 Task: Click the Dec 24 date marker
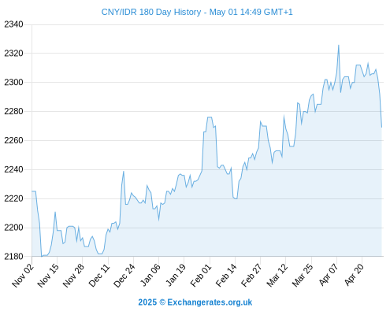pyautogui.click(x=124, y=275)
